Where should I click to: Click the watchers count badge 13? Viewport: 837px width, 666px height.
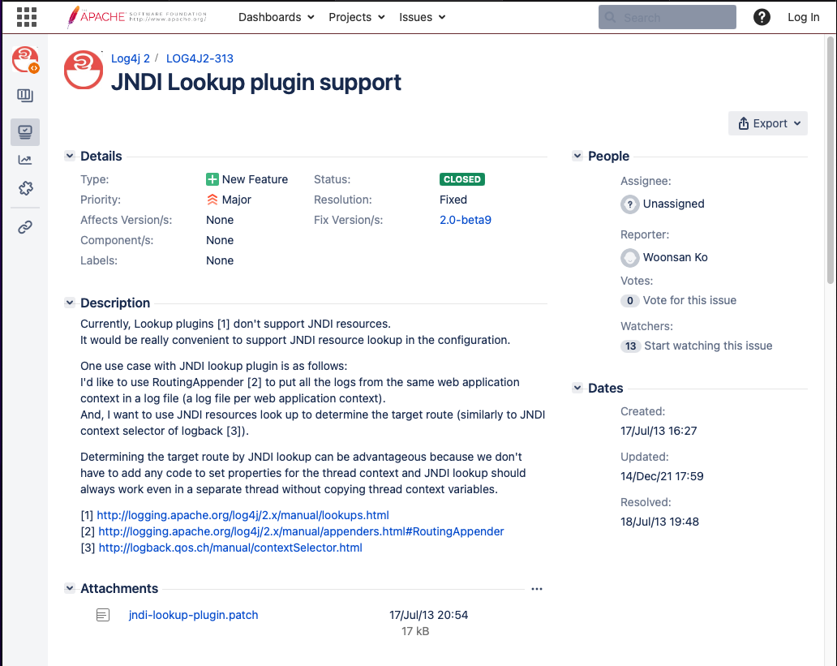coord(630,346)
